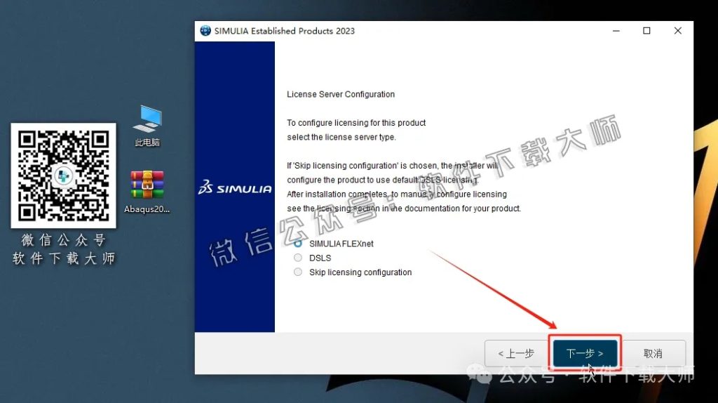The width and height of the screenshot is (718, 403).
Task: Select the Abaqus20... archive desktop icon
Action: 147,192
